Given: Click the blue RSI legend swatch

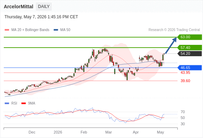Looking at the screenshot, I should coord(7,103).
